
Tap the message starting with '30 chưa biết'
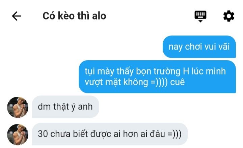click(110, 134)
